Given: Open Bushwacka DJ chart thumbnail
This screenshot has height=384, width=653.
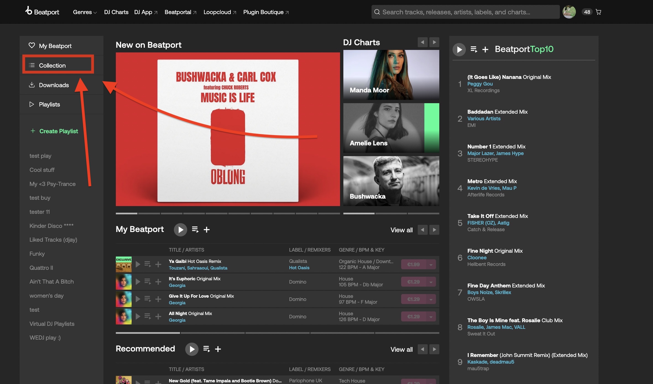Looking at the screenshot, I should (x=391, y=181).
